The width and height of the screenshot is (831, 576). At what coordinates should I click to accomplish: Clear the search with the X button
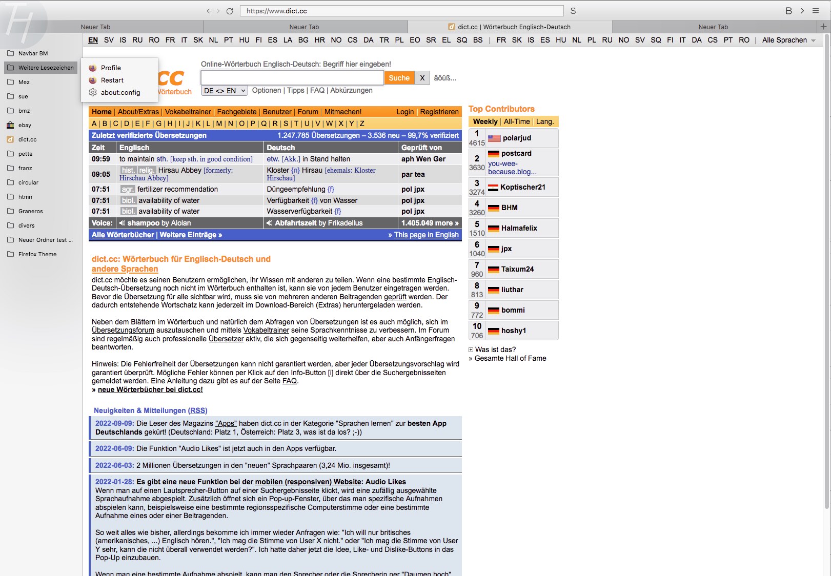[x=422, y=78]
